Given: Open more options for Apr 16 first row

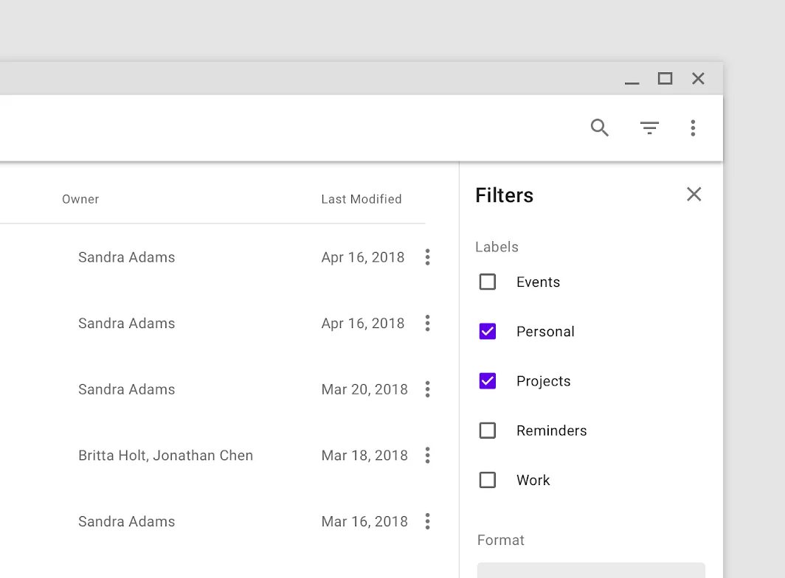Looking at the screenshot, I should pos(427,257).
